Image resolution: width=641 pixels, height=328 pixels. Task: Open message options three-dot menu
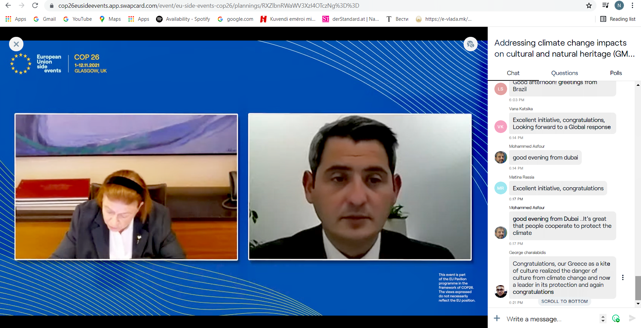coord(623,277)
